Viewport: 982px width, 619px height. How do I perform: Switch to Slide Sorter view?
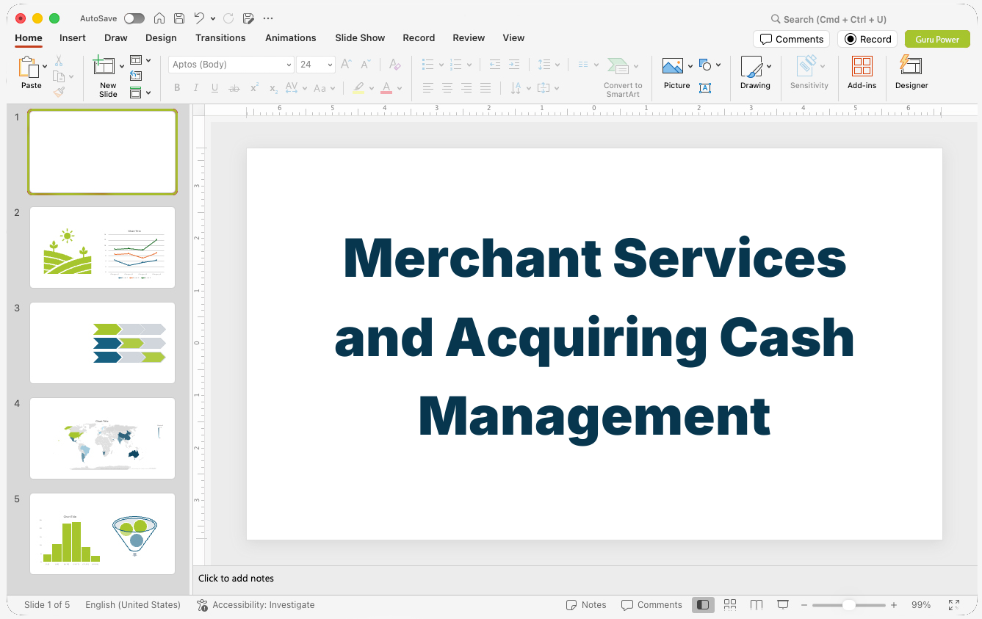(730, 604)
